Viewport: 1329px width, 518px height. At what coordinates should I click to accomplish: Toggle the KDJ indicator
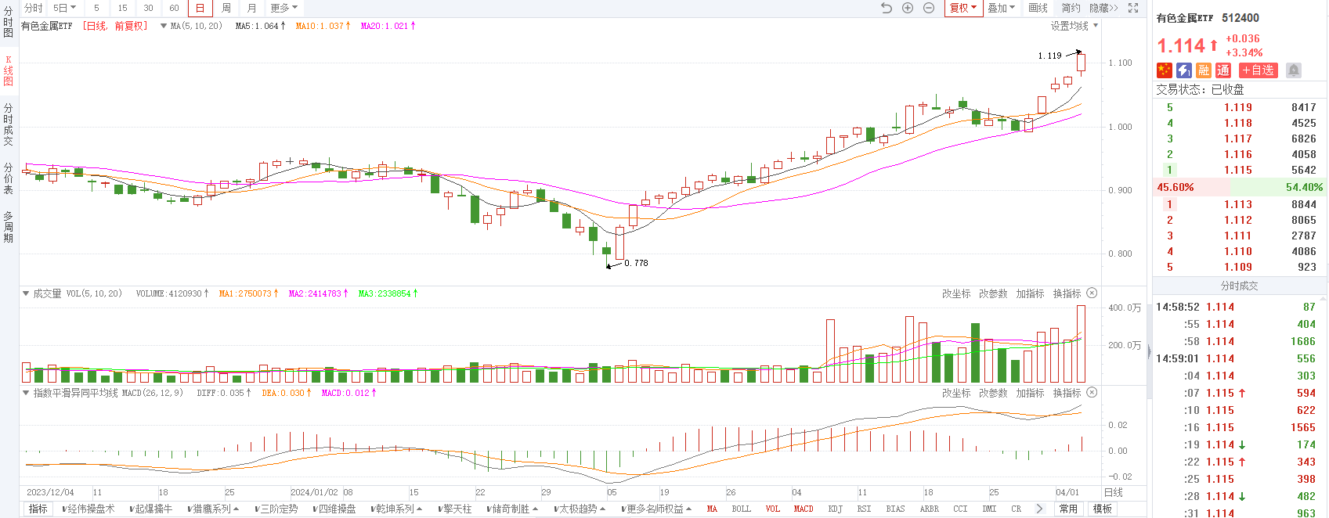point(835,509)
